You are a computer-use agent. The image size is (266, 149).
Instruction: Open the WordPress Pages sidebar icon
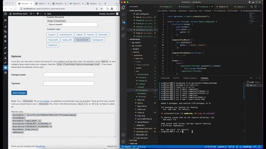pos(5,36)
